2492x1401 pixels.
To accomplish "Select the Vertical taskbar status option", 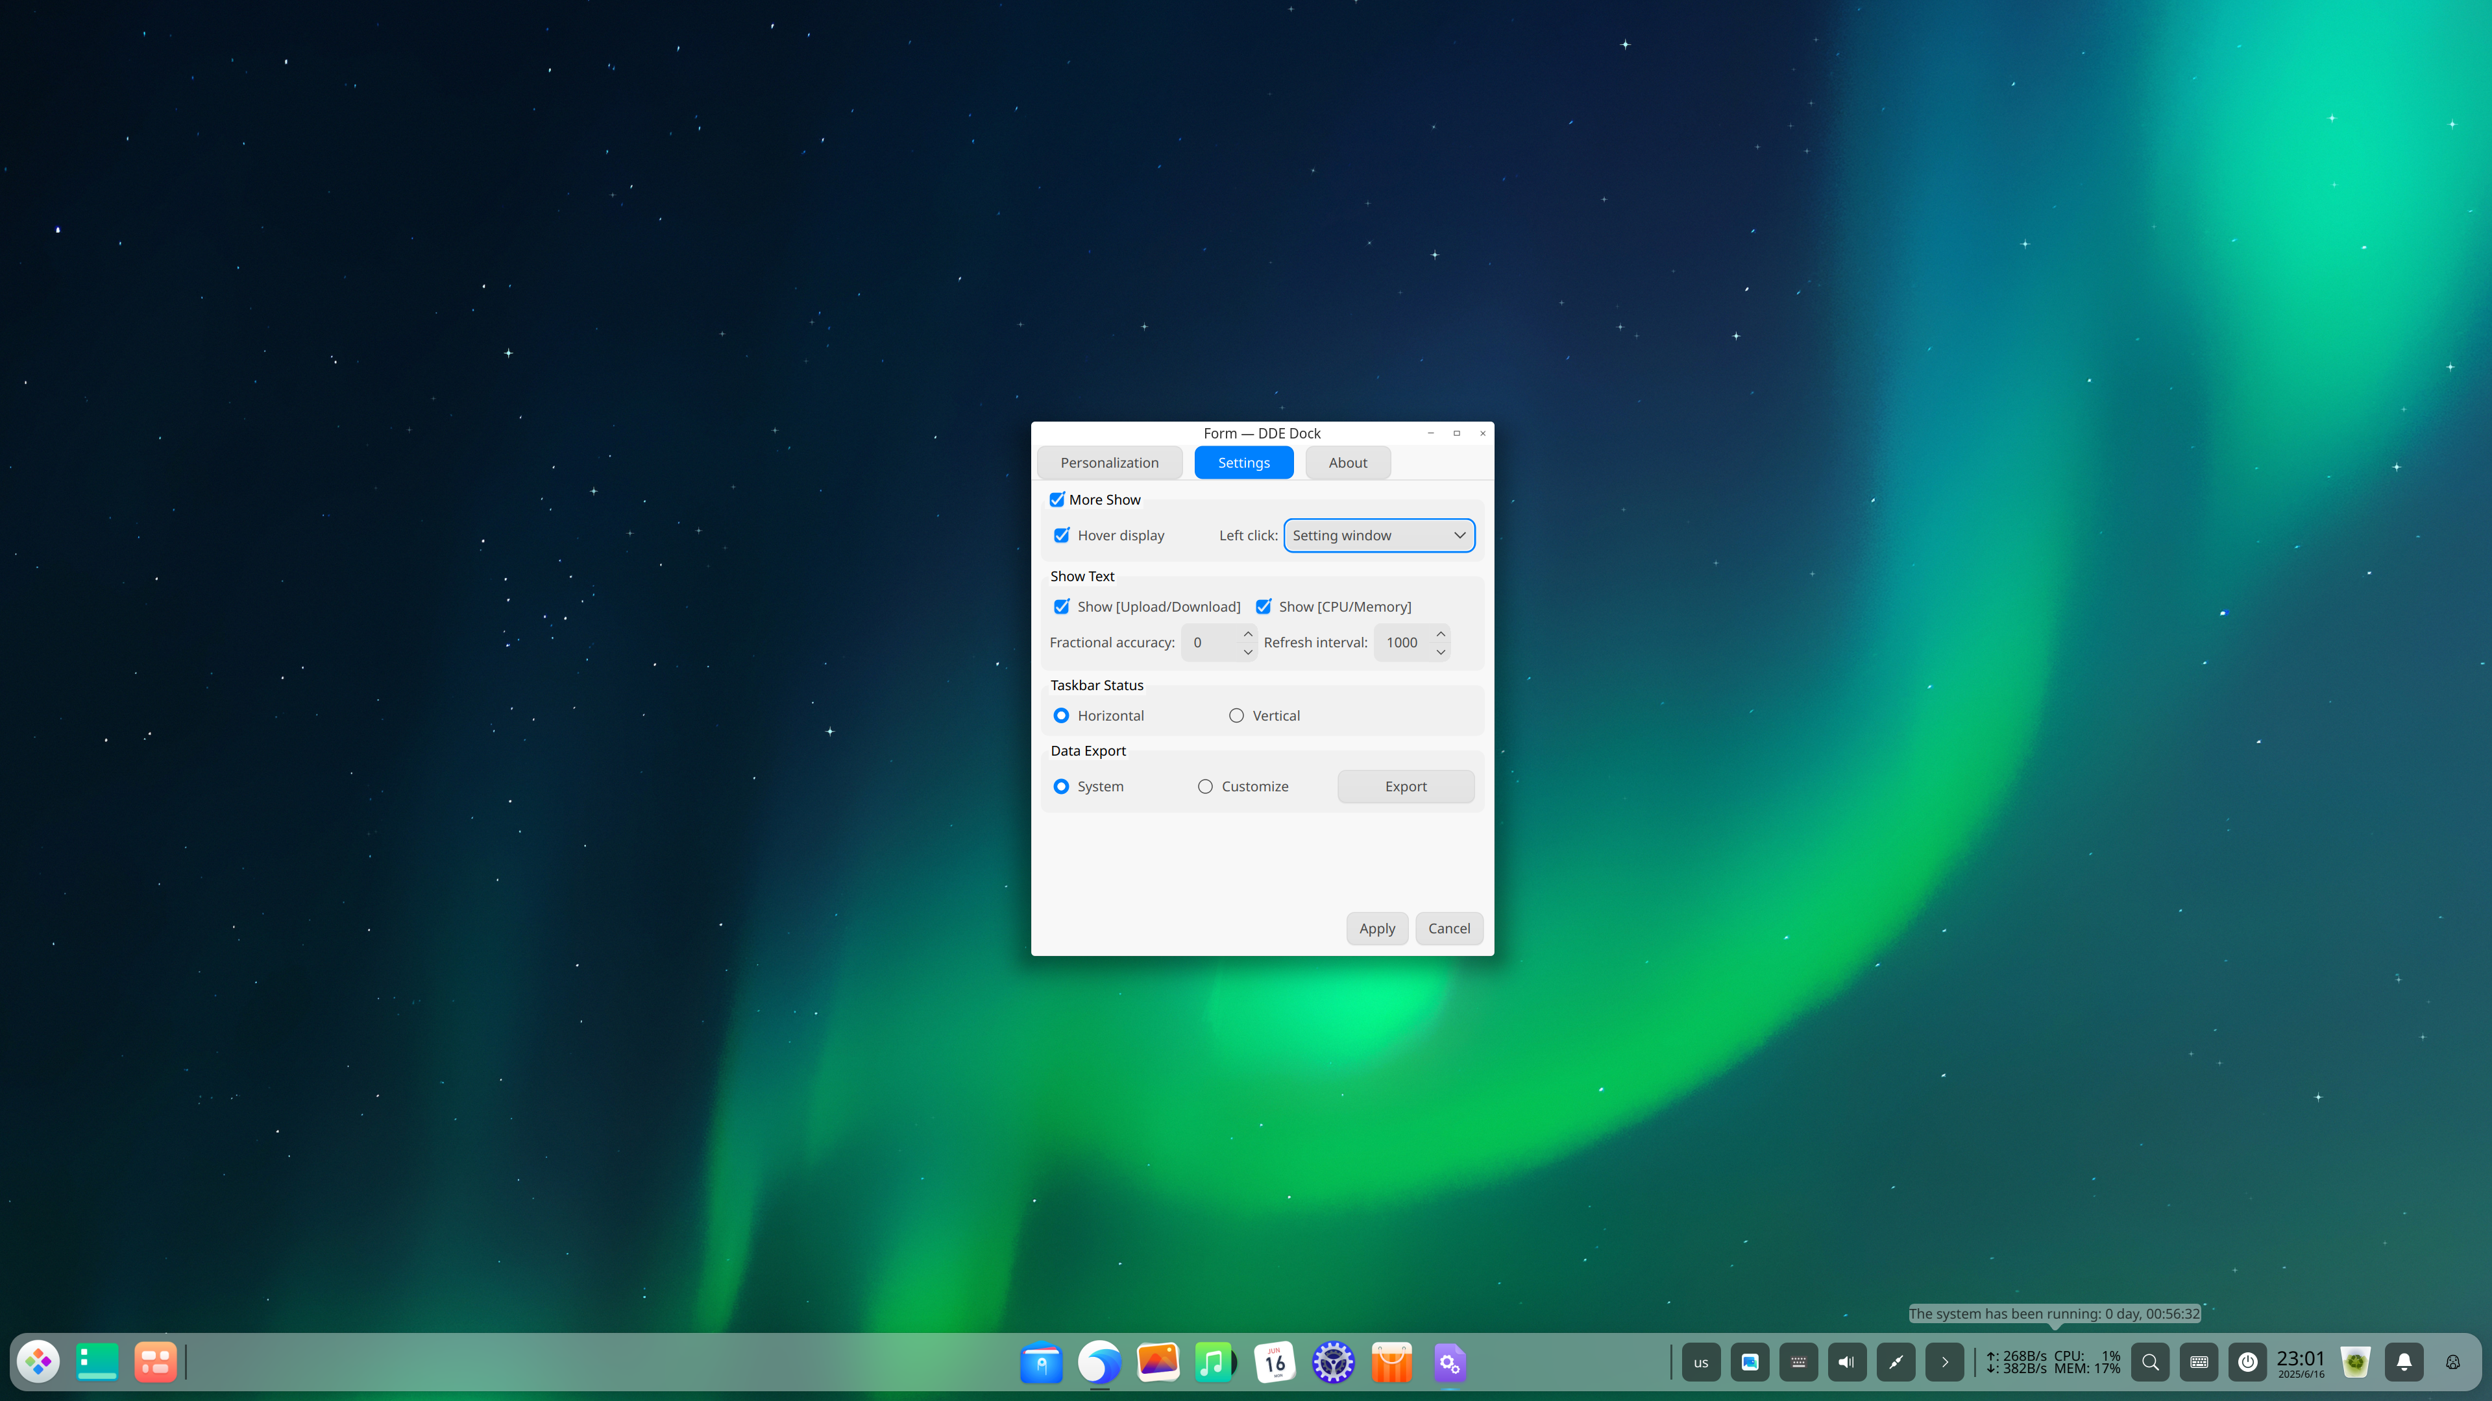I will 1236,715.
